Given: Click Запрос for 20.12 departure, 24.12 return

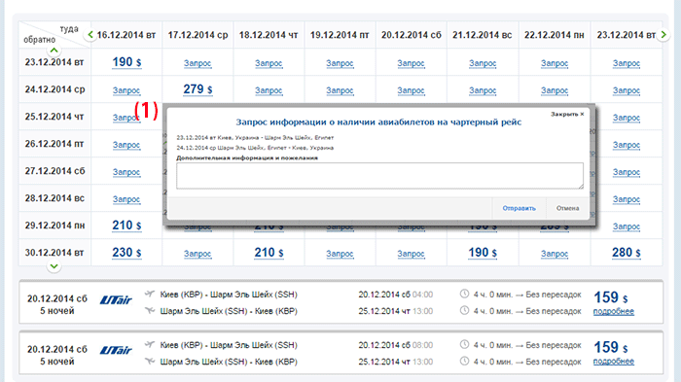Looking at the screenshot, I should pyautogui.click(x=411, y=90).
